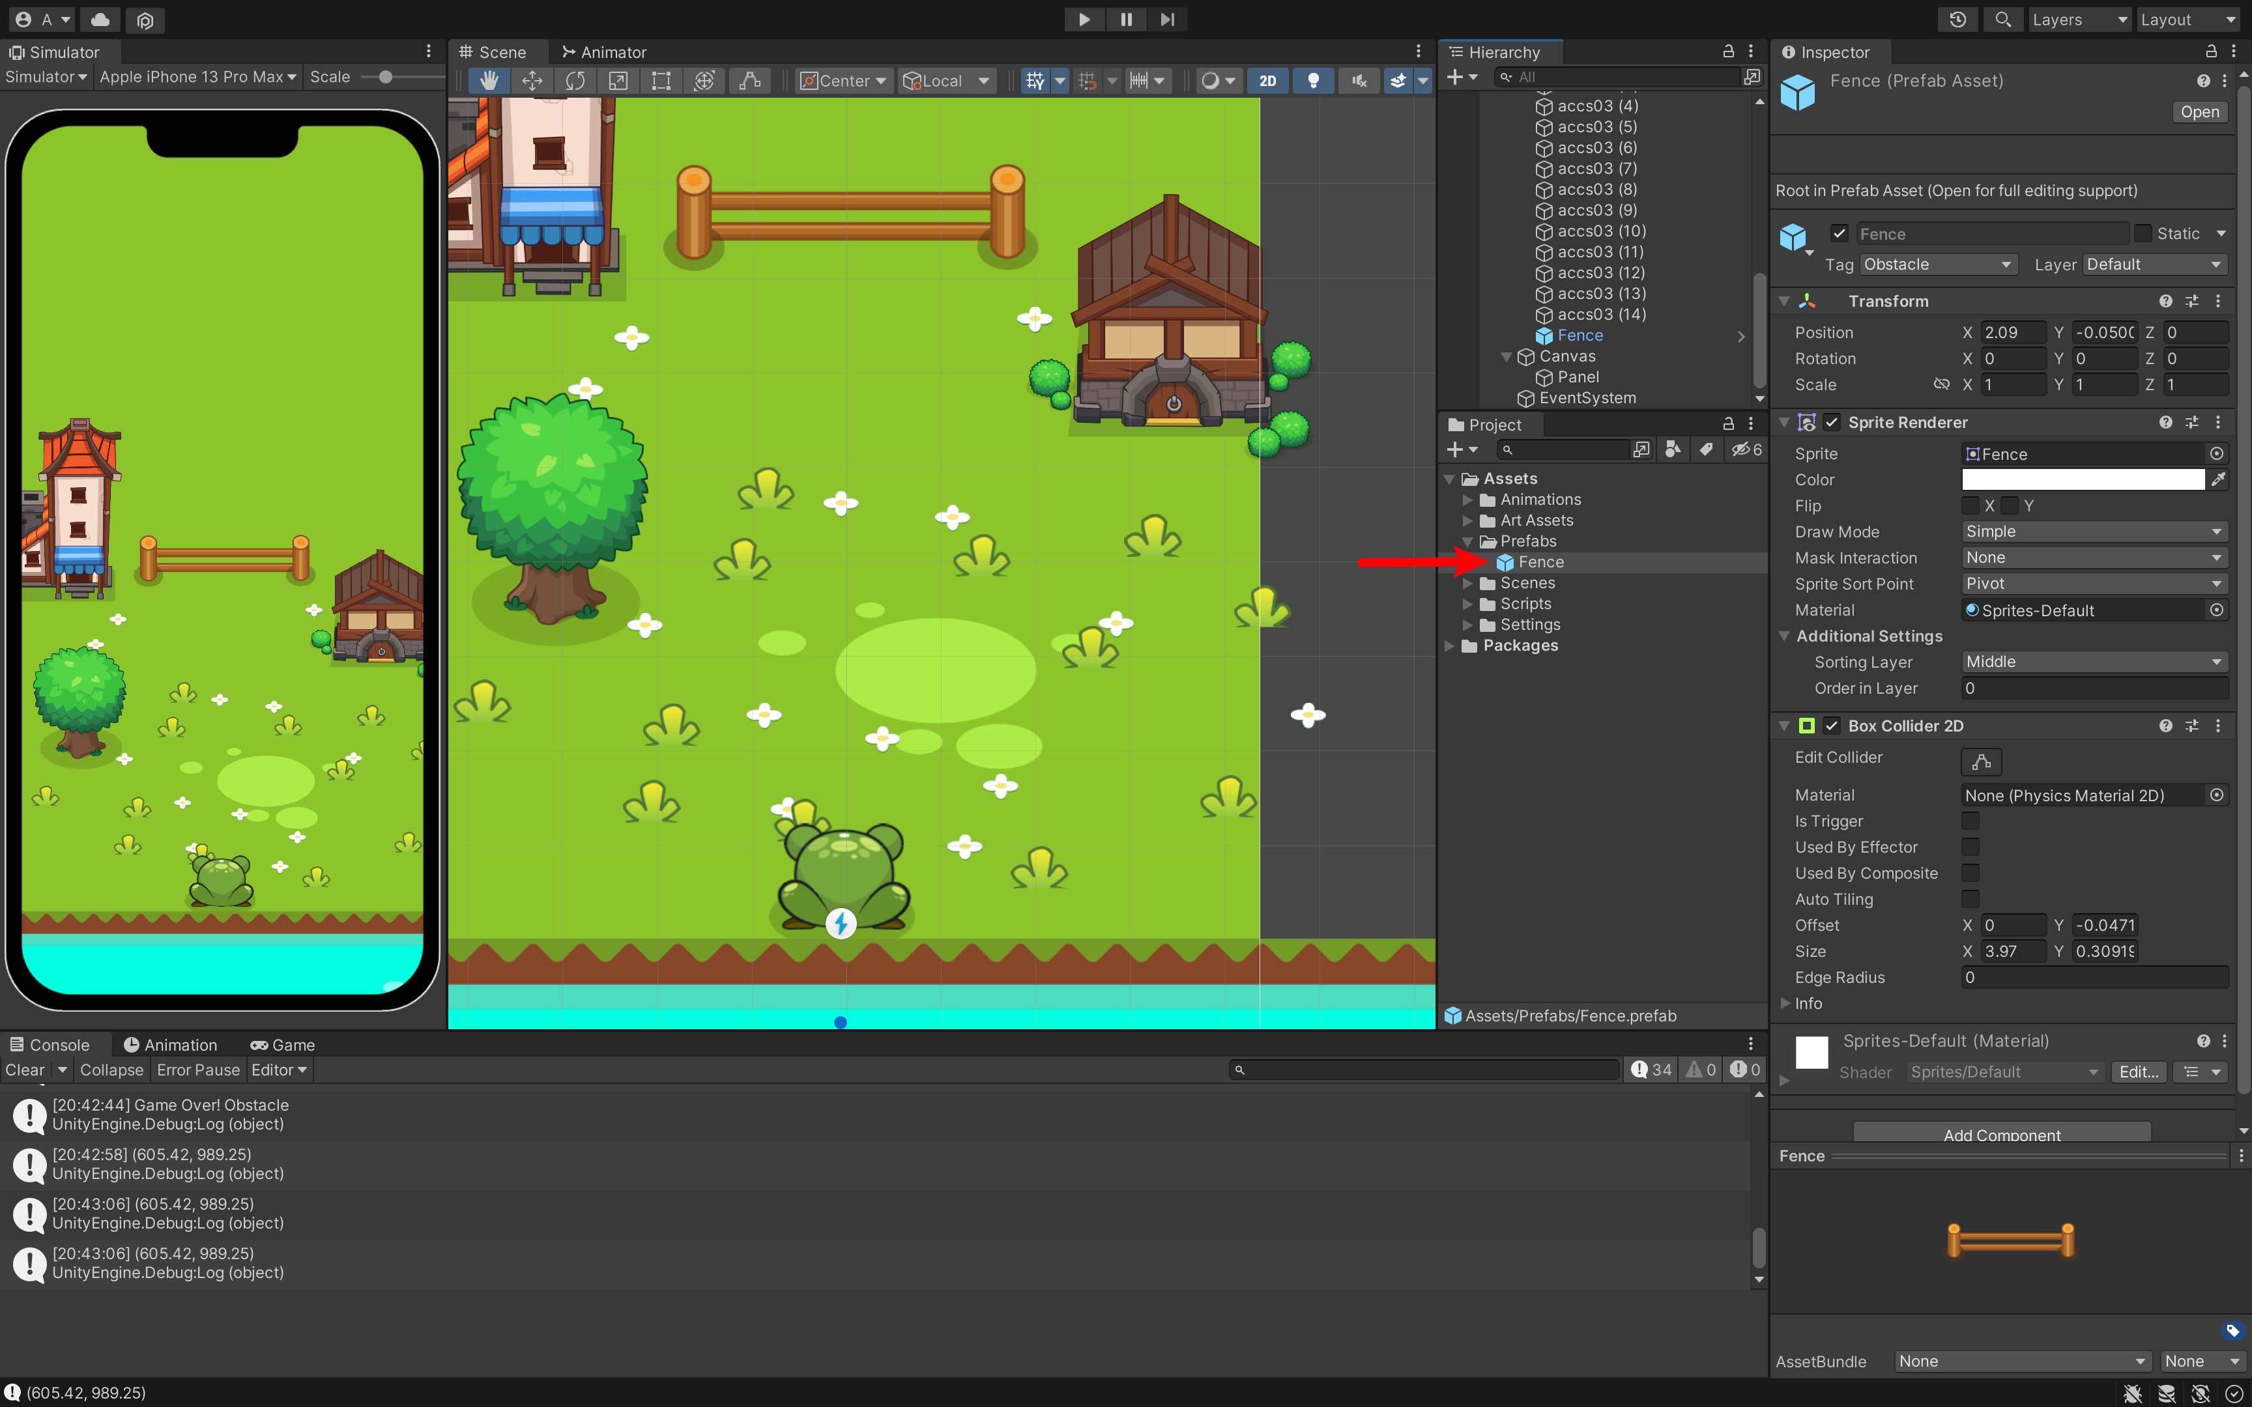Screen dimensions: 2252x1407
Task: Search Project by type icon
Action: click(1672, 449)
